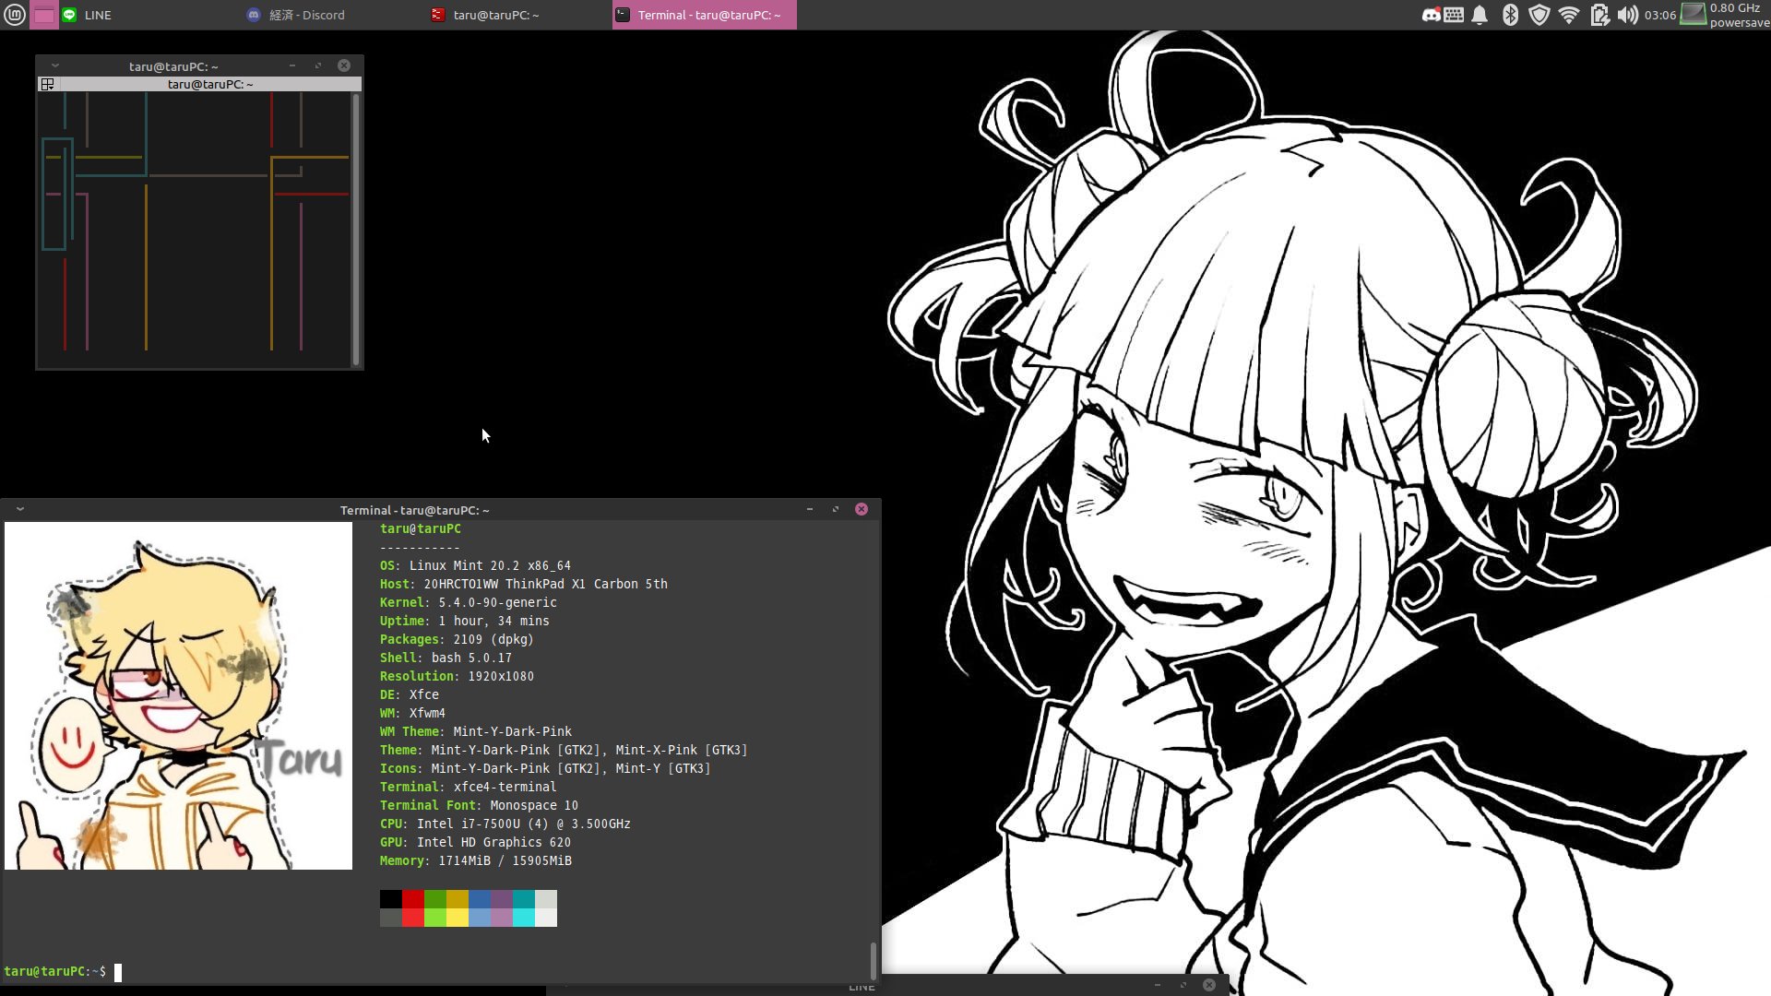Maximize the partially hidden LINE window
This screenshot has height=996, width=1771.
click(x=1183, y=985)
